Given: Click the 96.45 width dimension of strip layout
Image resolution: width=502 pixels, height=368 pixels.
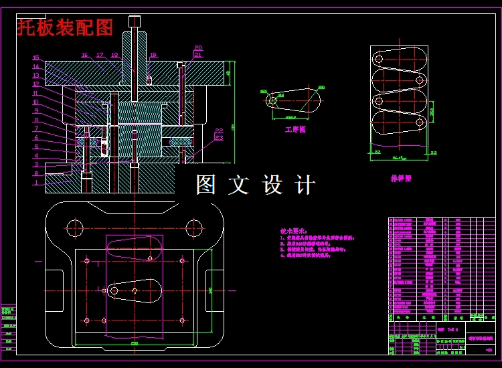Looking at the screenshot, I should pyautogui.click(x=399, y=158).
